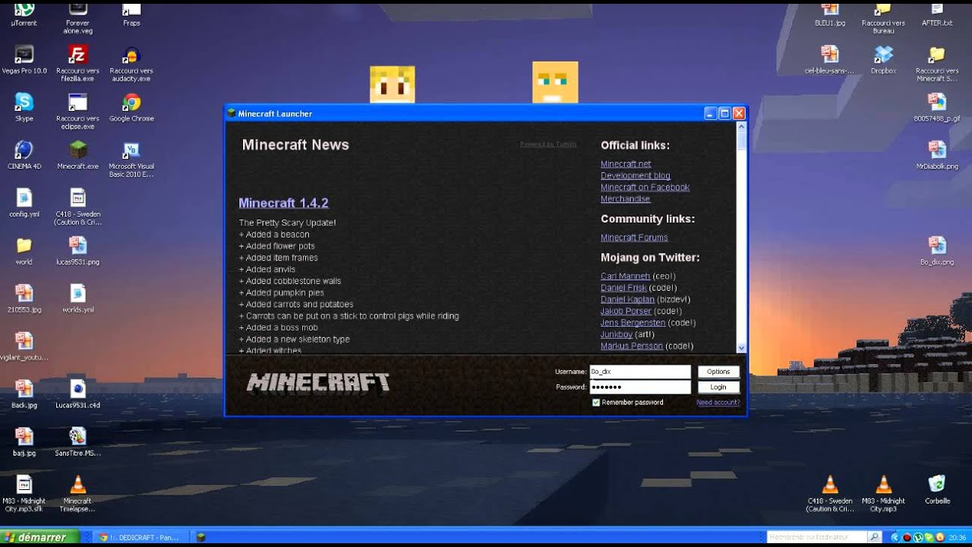Select Lucas9531.c4d desktop file
Viewport: 972px width, 547px height.
(x=77, y=394)
